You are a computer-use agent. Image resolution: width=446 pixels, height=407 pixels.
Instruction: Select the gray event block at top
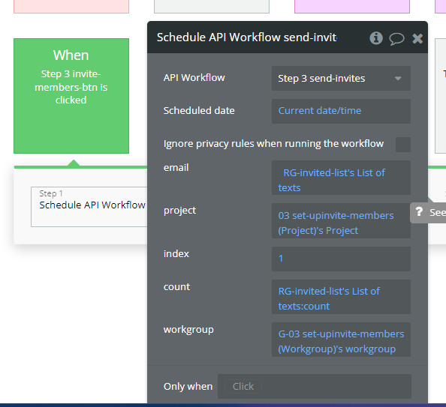(212, 6)
